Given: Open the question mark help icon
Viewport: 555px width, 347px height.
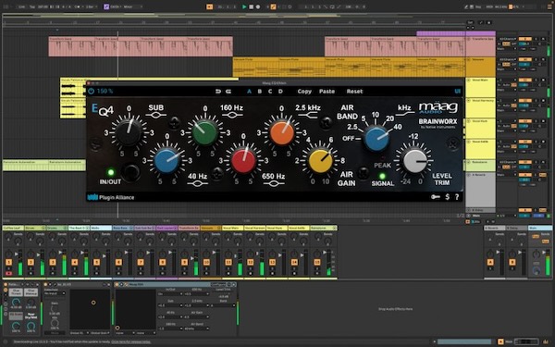Looking at the screenshot, I should [457, 197].
